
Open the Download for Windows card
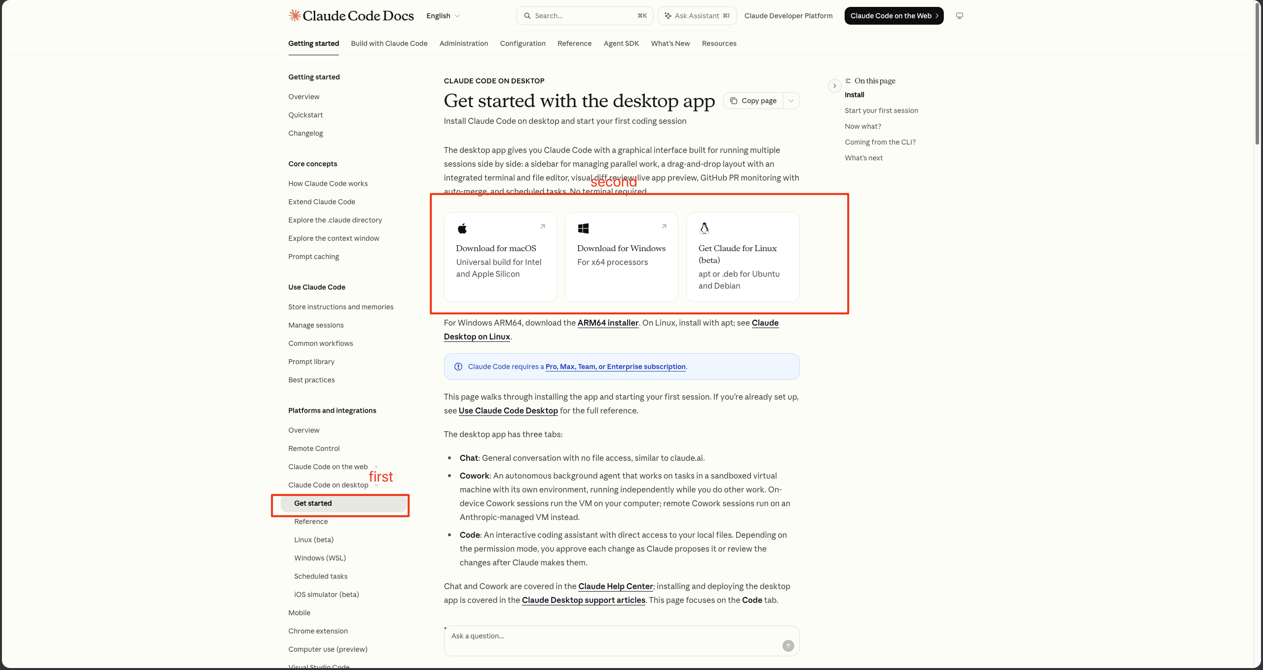pos(622,257)
